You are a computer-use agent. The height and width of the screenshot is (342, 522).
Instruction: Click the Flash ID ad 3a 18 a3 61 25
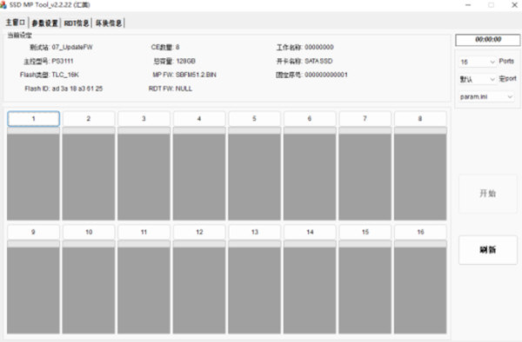77,89
